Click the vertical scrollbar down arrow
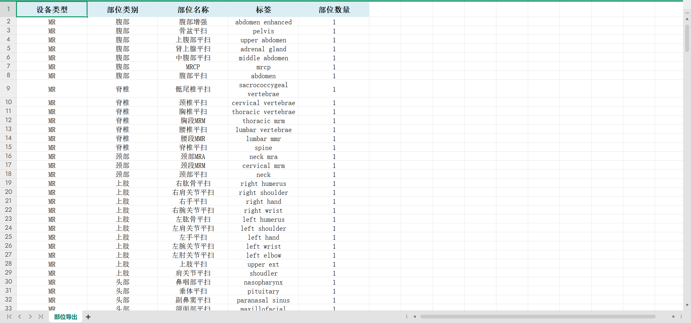The width and height of the screenshot is (691, 323). [x=687, y=305]
